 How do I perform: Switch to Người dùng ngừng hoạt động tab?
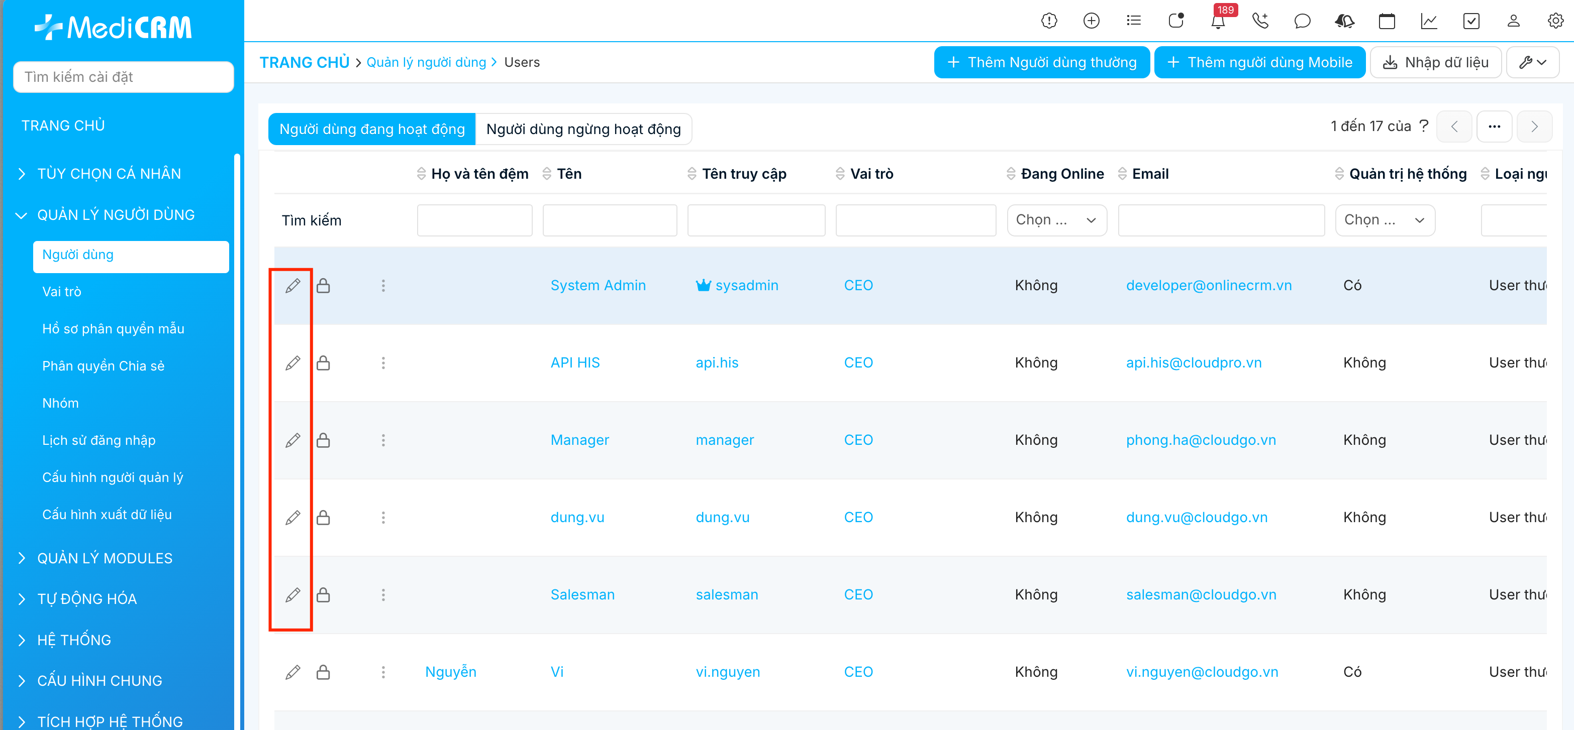pyautogui.click(x=583, y=130)
